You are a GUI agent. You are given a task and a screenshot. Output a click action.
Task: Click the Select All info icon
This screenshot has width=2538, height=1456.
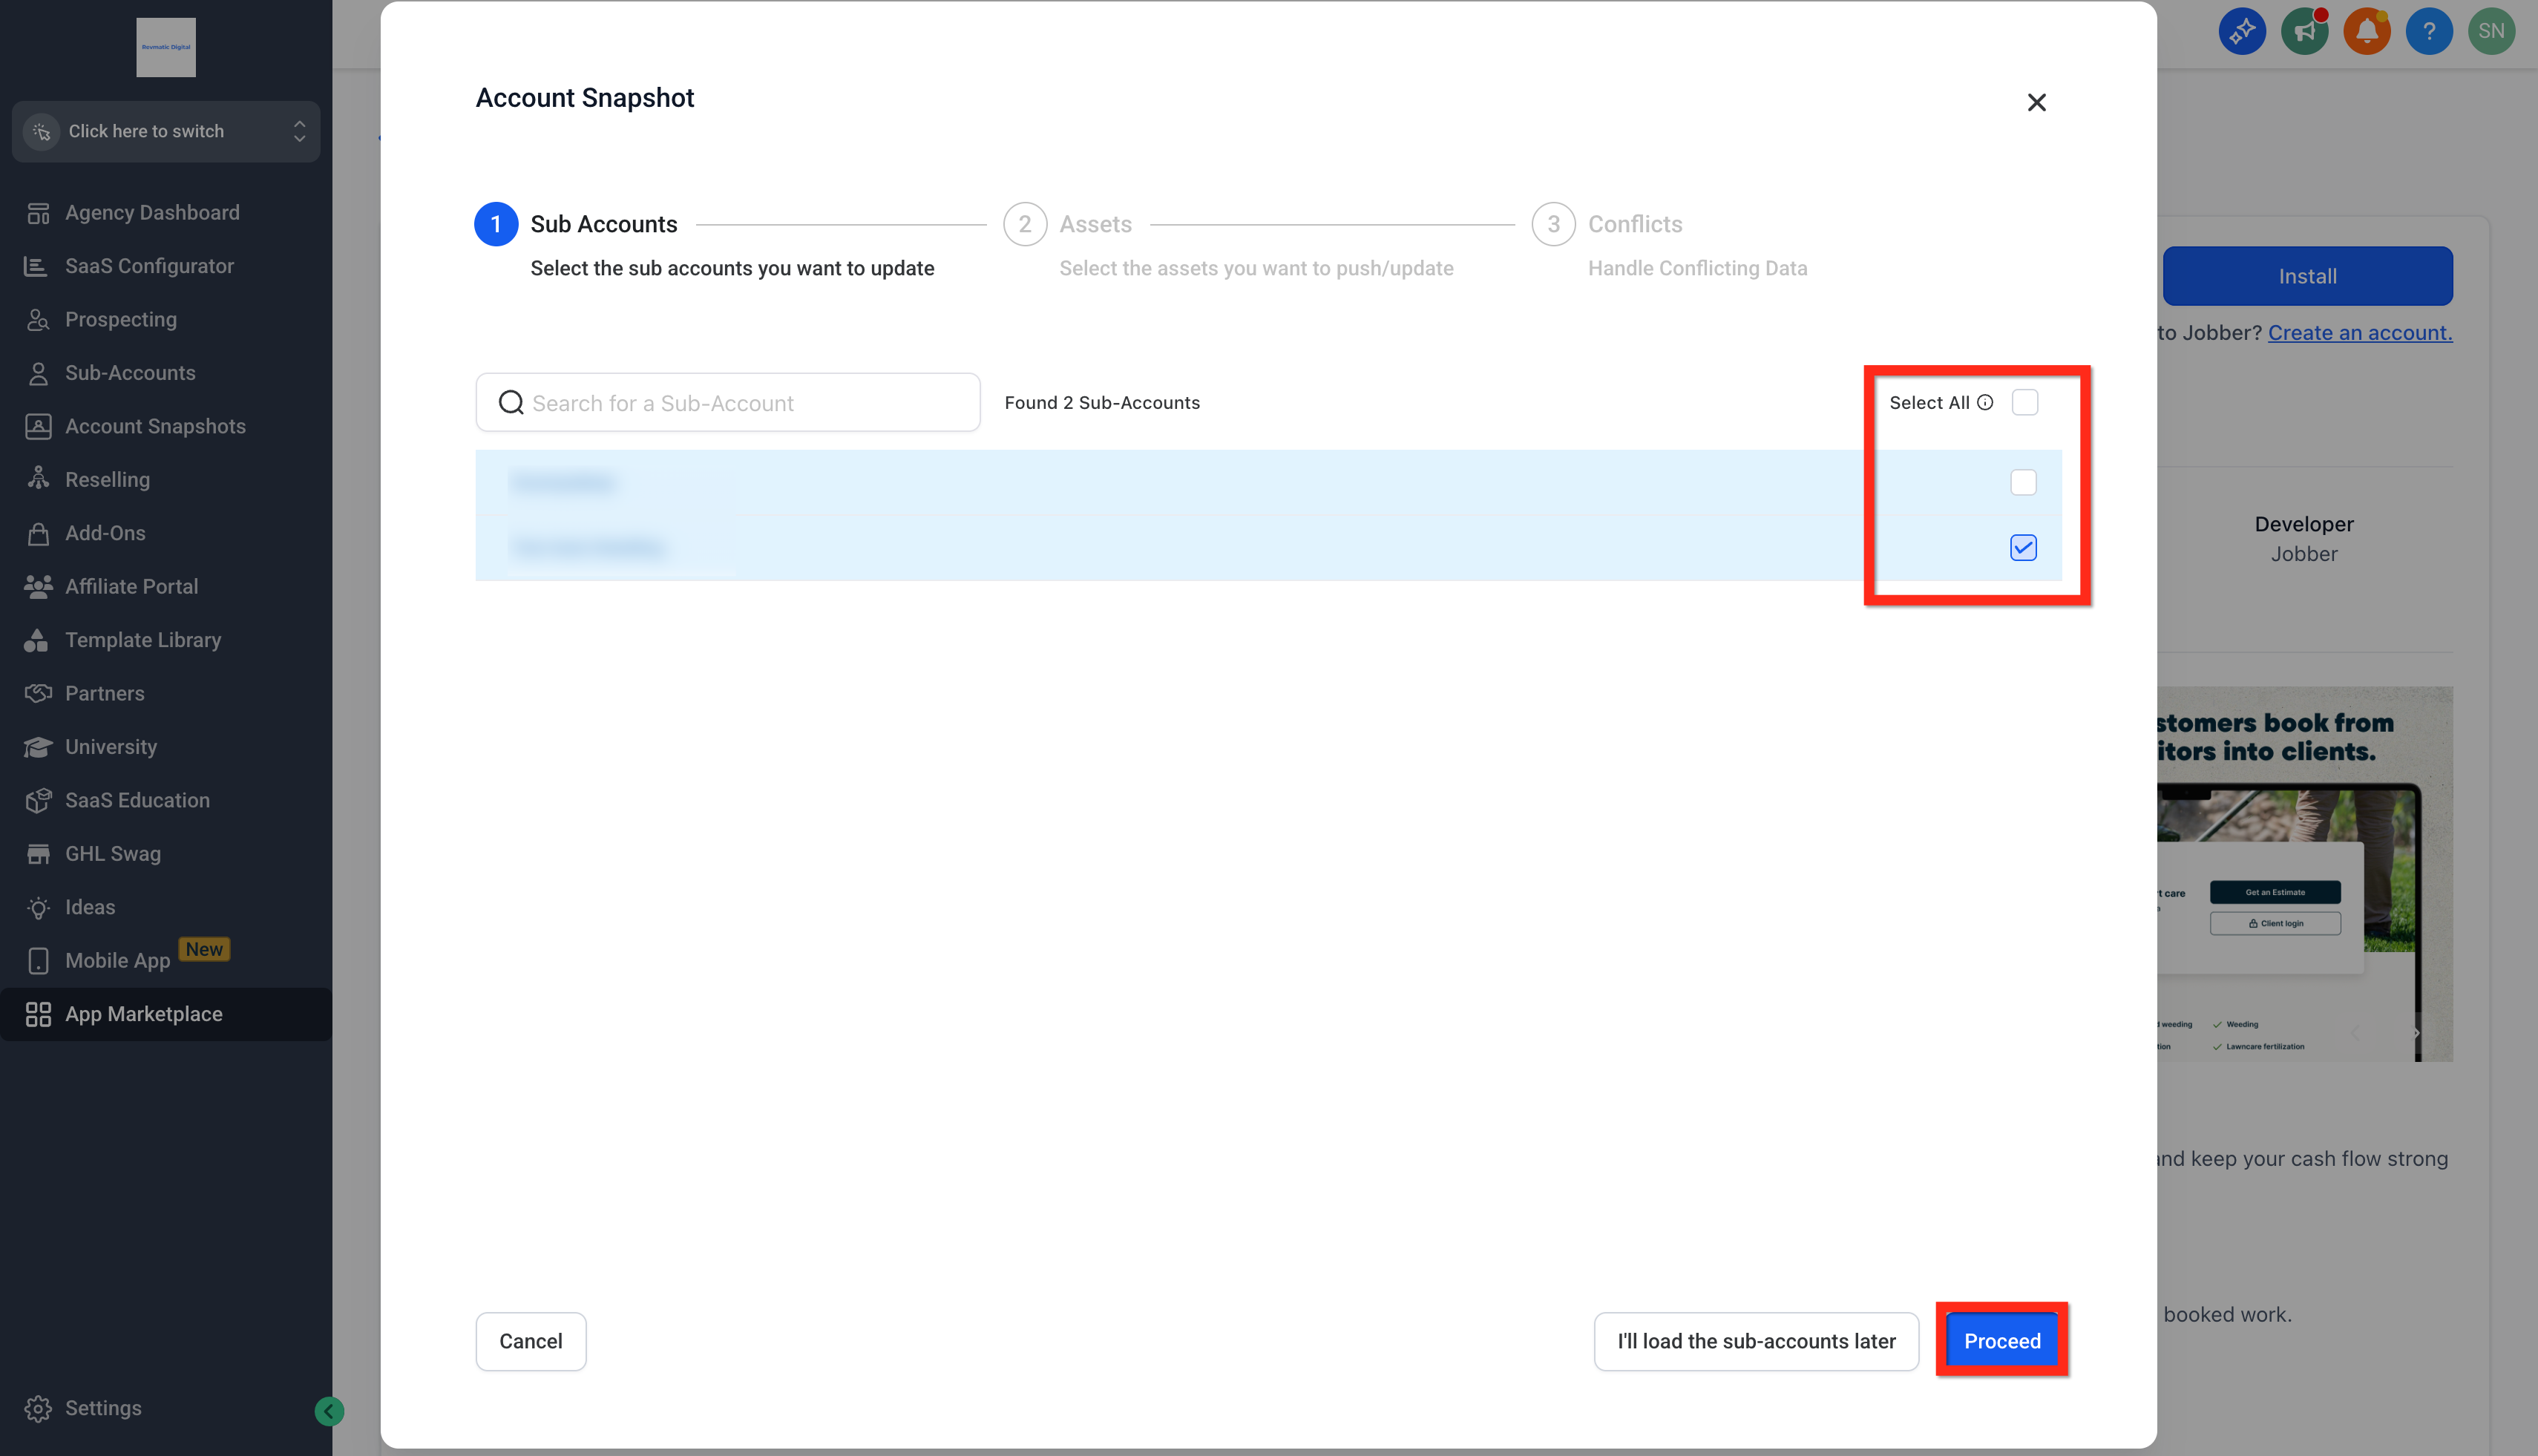tap(1985, 402)
